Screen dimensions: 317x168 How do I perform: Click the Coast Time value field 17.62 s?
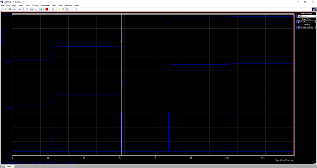[307, 22]
